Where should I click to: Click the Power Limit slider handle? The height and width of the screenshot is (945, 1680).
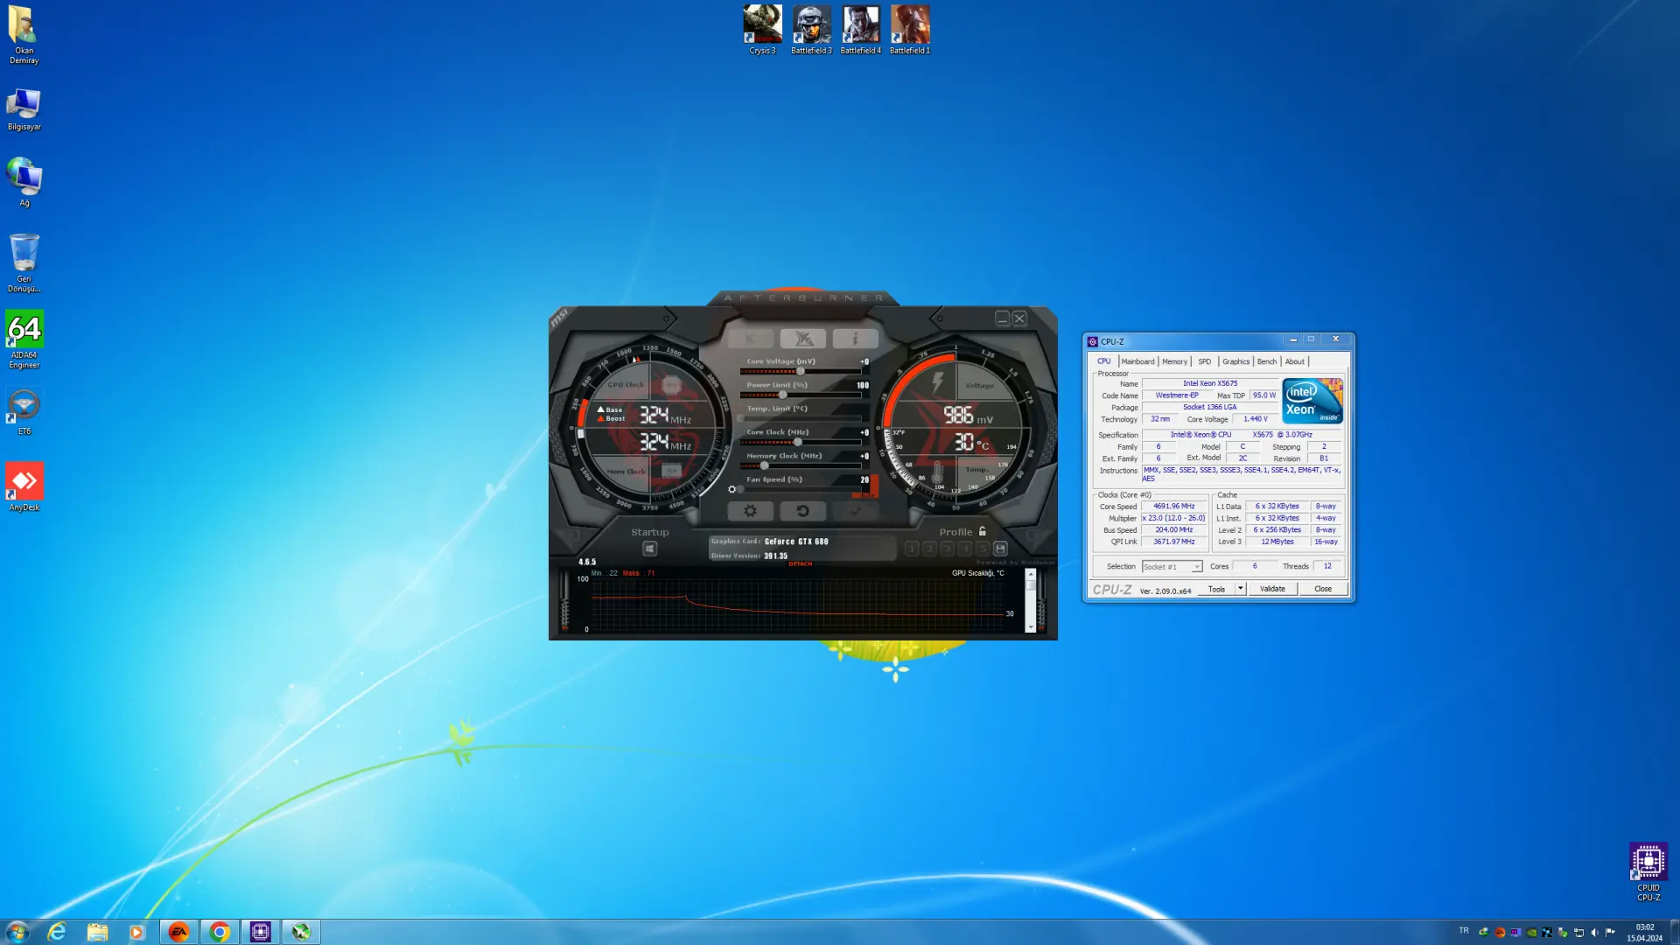pyautogui.click(x=782, y=395)
